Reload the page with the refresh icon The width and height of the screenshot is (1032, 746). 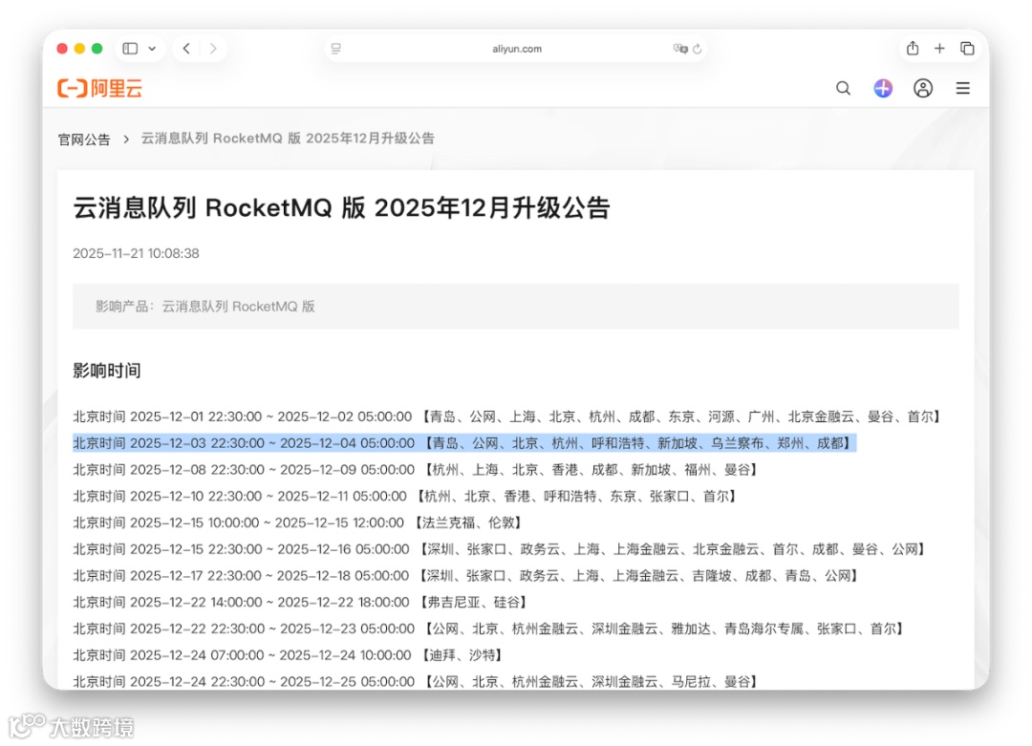tap(698, 49)
